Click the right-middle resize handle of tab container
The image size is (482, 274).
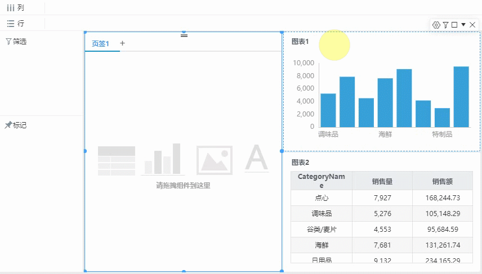pyautogui.click(x=282, y=151)
